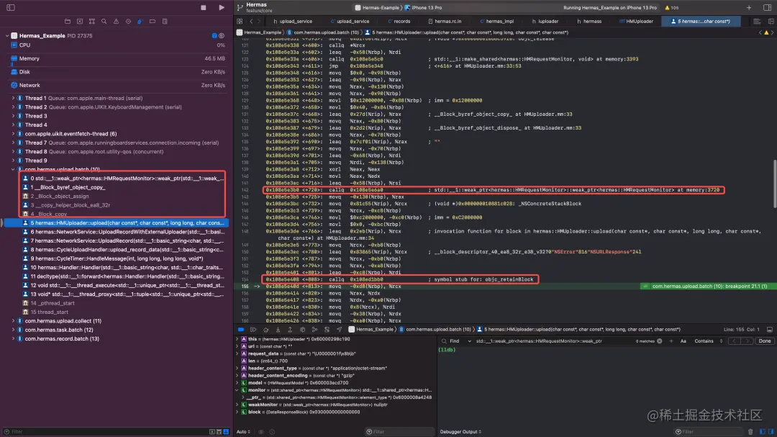Open the Test navigator diamond icon
This screenshot has width=777, height=437.
128,22
